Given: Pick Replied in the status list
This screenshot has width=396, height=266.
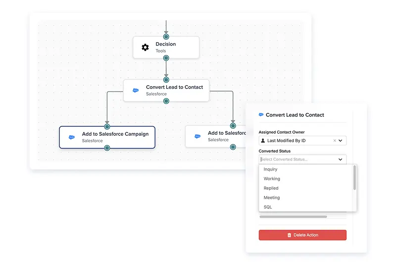Looking at the screenshot, I should tap(271, 188).
